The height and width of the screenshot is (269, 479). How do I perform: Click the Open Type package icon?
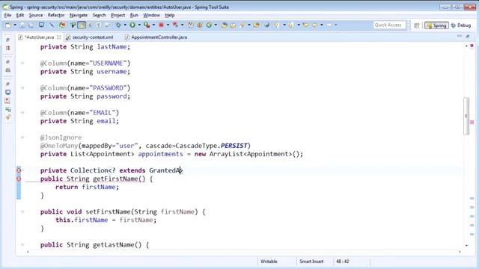[225, 25]
